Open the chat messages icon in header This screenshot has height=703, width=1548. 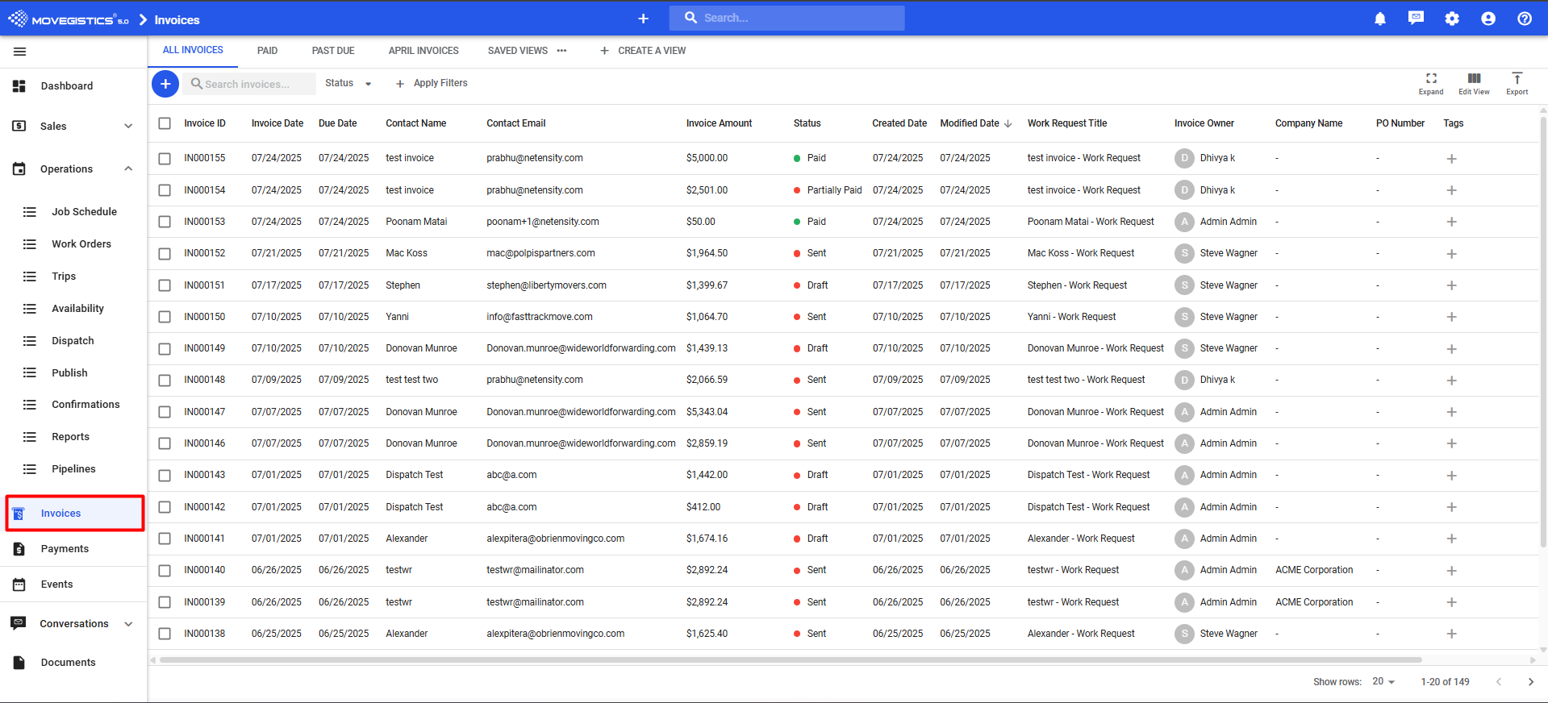[x=1416, y=18]
